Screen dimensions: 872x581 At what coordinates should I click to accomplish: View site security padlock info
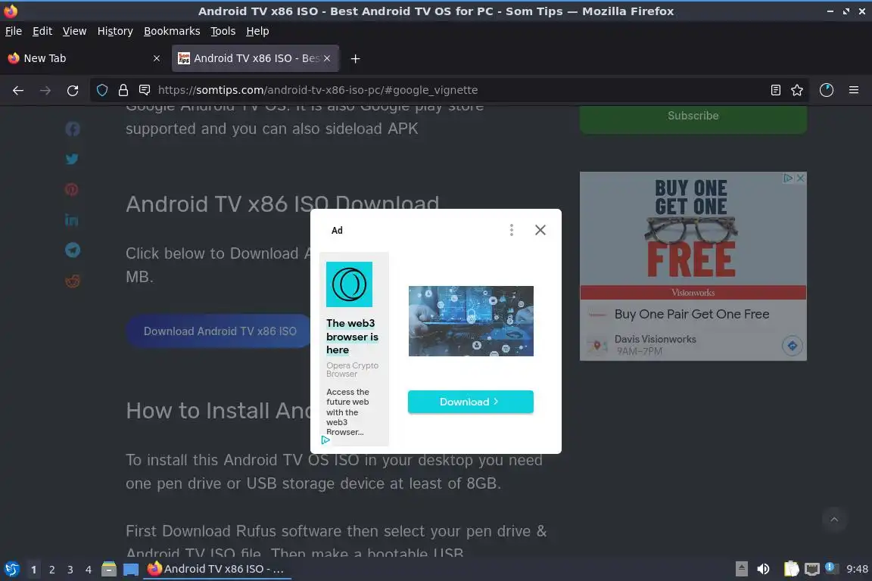123,90
